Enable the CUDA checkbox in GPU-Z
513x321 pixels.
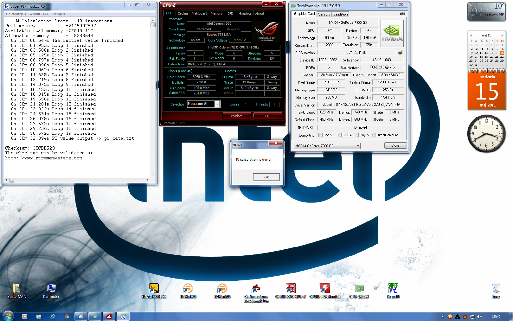(340, 135)
